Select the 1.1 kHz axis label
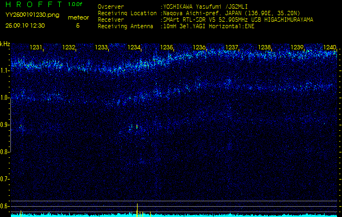 (x=5, y=71)
